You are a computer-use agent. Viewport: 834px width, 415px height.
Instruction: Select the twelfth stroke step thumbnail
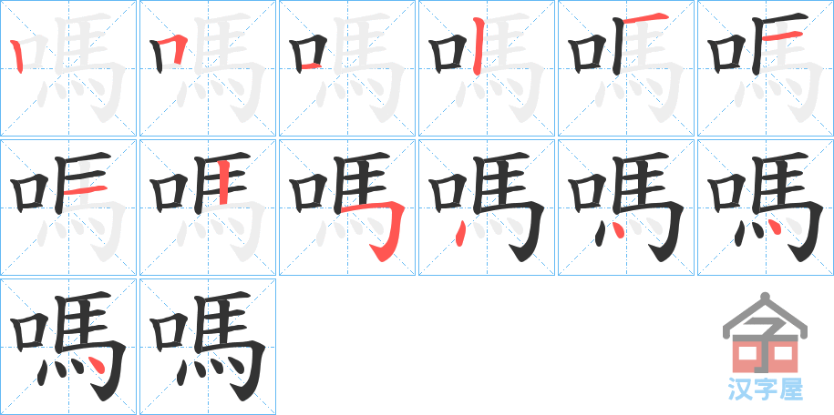coord(766,207)
